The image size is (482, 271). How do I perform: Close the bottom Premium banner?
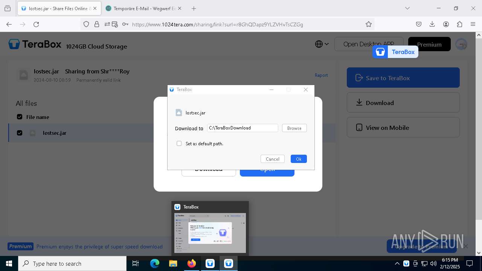coord(466,246)
